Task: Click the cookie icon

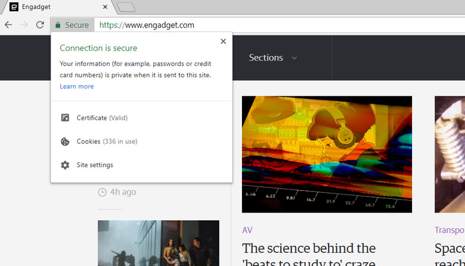Action: coord(65,142)
